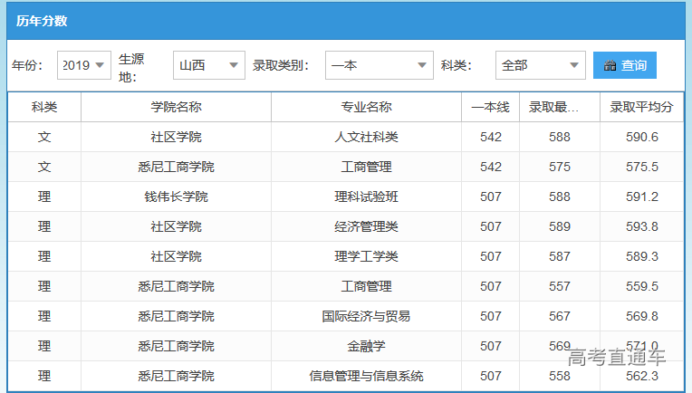Open the 录取类别 一本 dropdown

(379, 65)
